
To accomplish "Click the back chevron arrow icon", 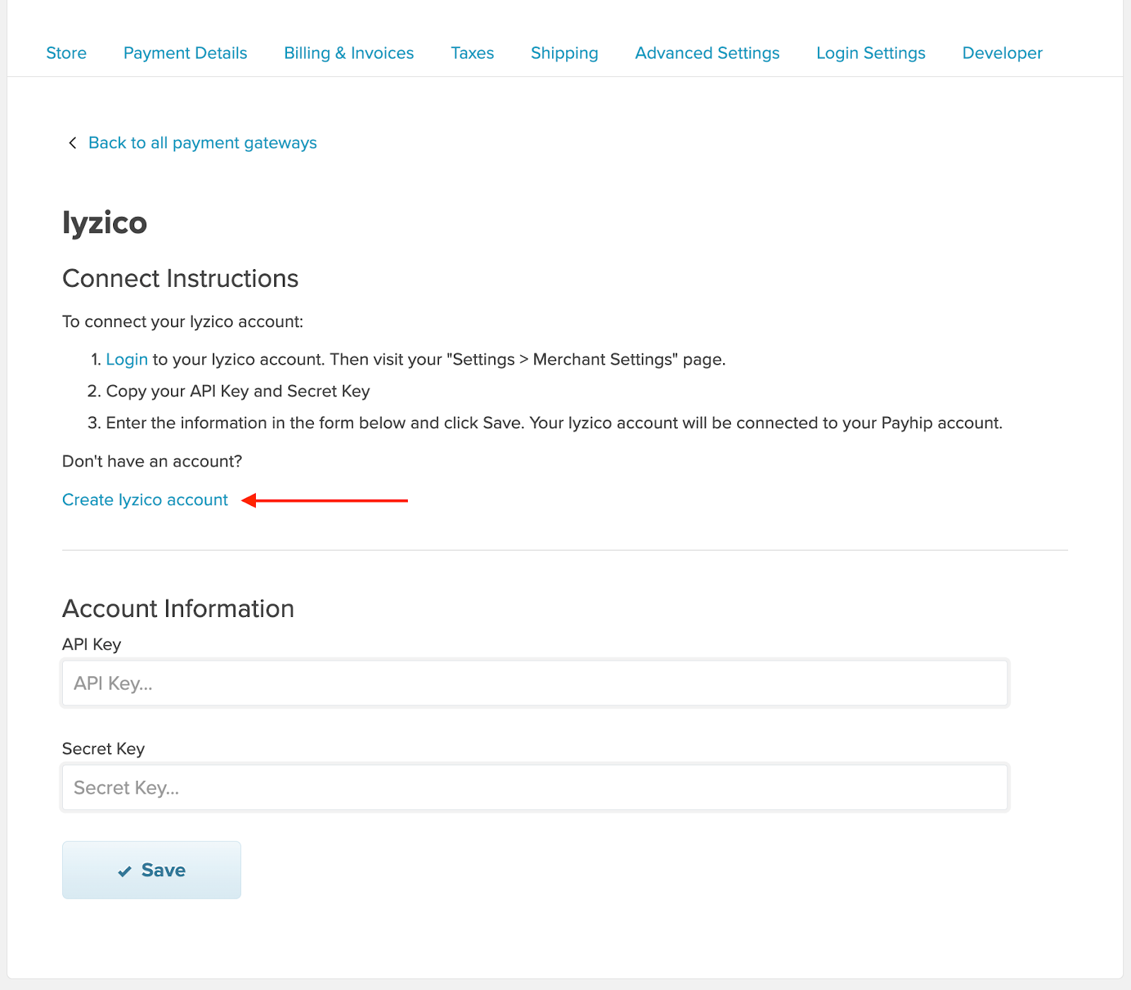I will (72, 143).
